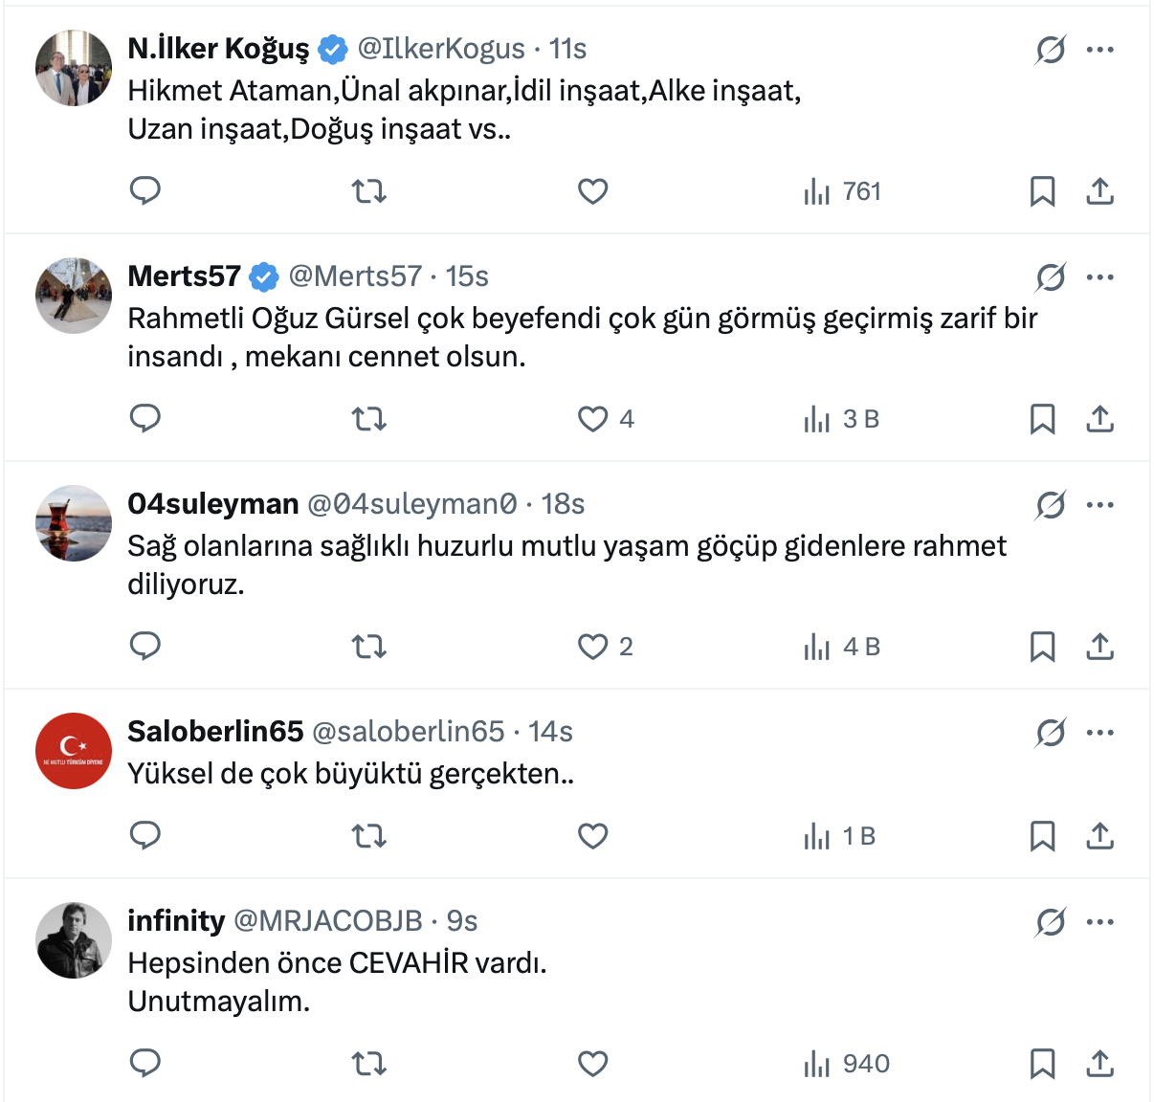Like the 04suleyman tweet
This screenshot has height=1102, width=1154.
593,647
